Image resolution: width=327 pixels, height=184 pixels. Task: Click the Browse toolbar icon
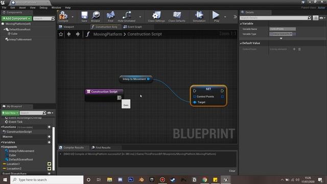coord(96,16)
